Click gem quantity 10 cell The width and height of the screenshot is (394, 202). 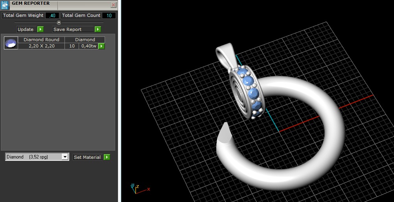[x=72, y=46]
